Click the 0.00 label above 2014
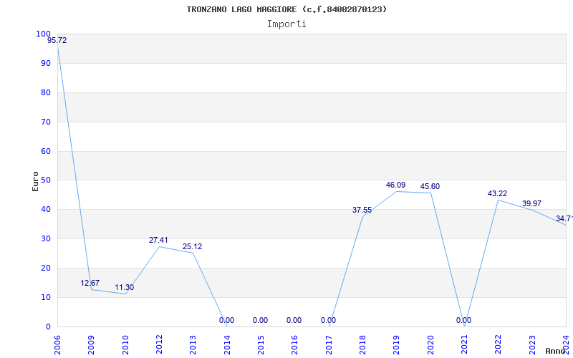The width and height of the screenshot is (573, 358). point(226,320)
